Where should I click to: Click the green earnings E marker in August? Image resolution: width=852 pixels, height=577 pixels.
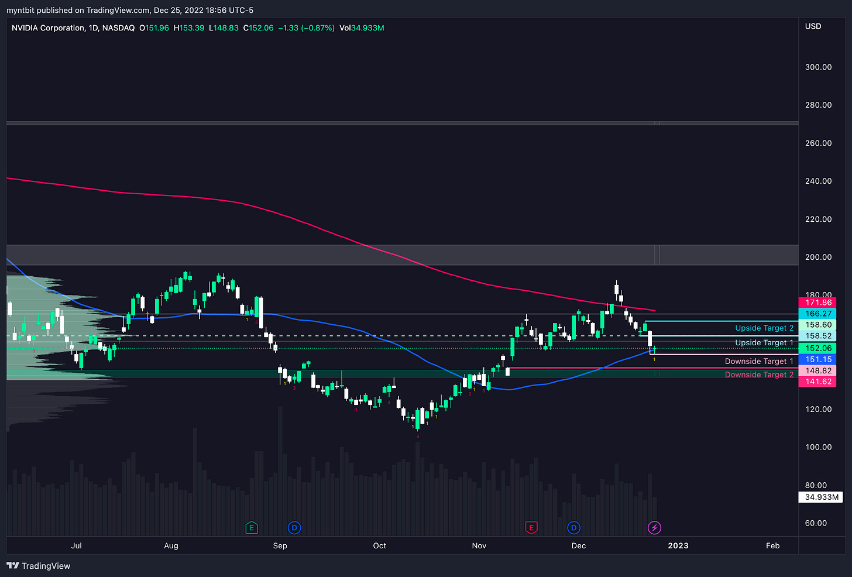pyautogui.click(x=251, y=528)
